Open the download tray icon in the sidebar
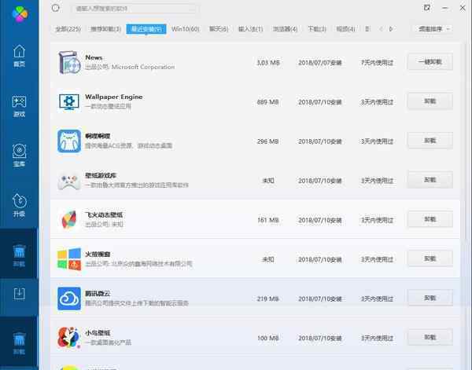 click(x=19, y=294)
